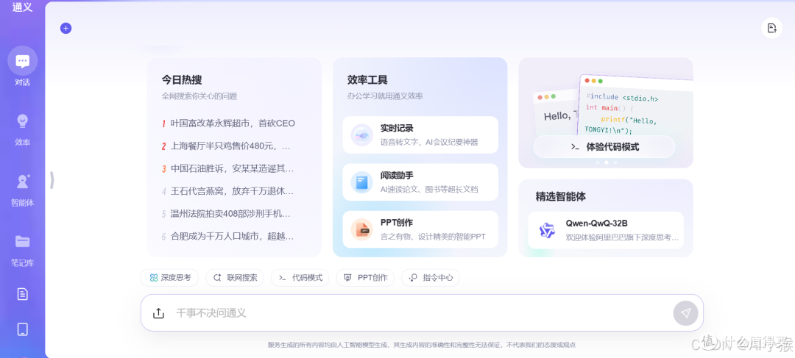795x358 pixels.
Task: Click into the 千事不决问通义 input field
Action: pyautogui.click(x=421, y=313)
